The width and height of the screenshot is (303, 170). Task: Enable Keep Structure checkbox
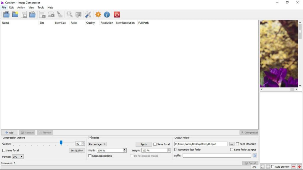(x=238, y=144)
